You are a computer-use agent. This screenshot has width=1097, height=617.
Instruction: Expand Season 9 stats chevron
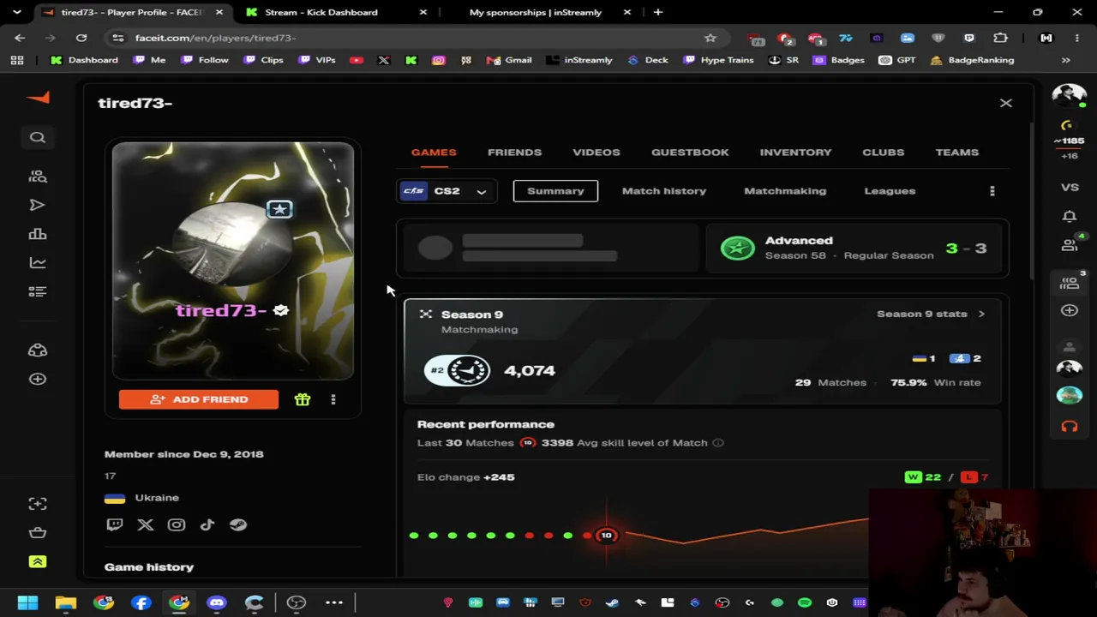point(981,314)
